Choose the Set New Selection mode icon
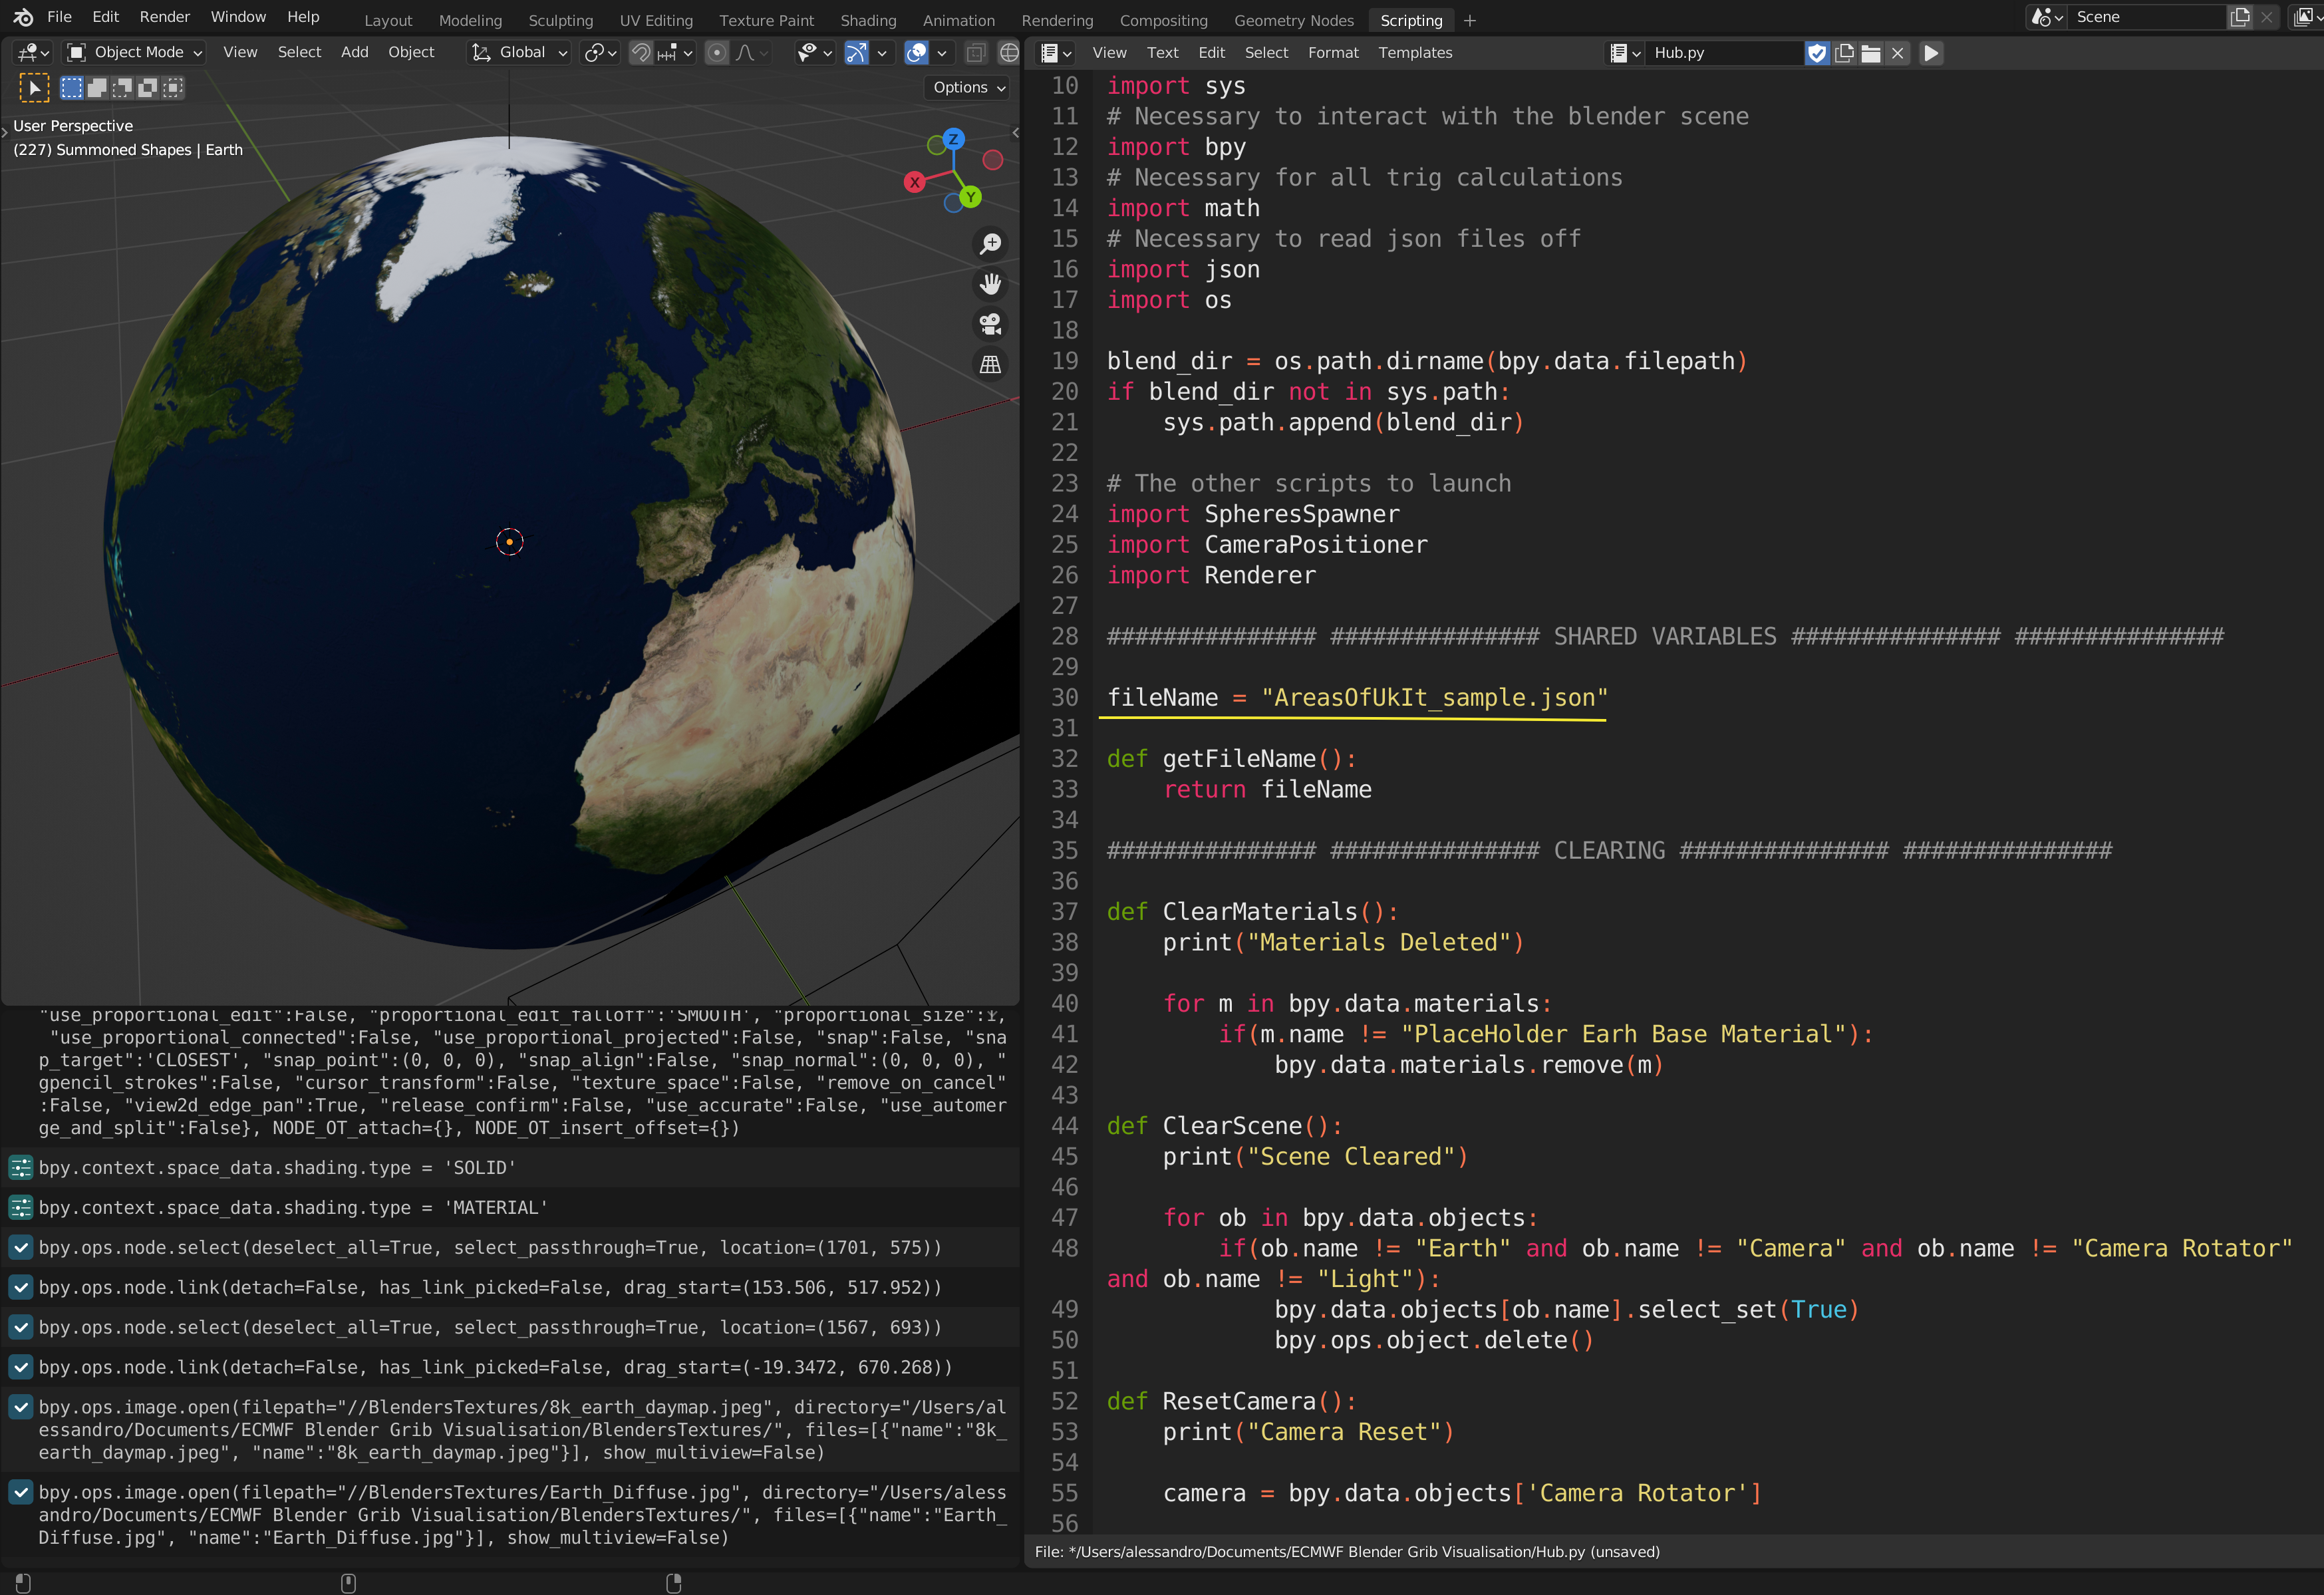The image size is (2324, 1595). point(72,88)
